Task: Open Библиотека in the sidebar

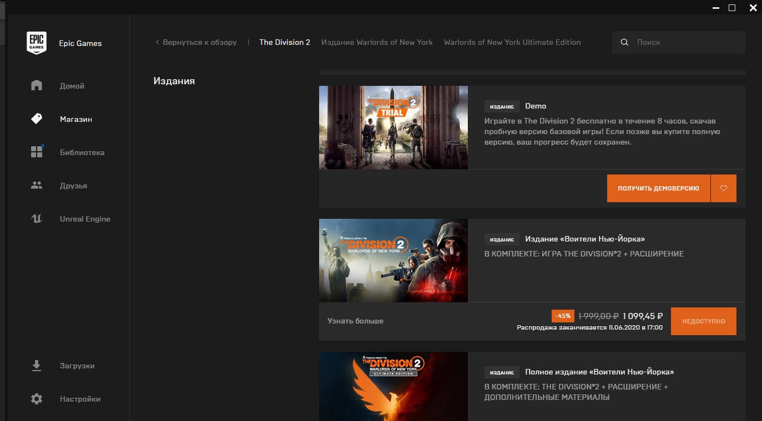Action: (82, 152)
